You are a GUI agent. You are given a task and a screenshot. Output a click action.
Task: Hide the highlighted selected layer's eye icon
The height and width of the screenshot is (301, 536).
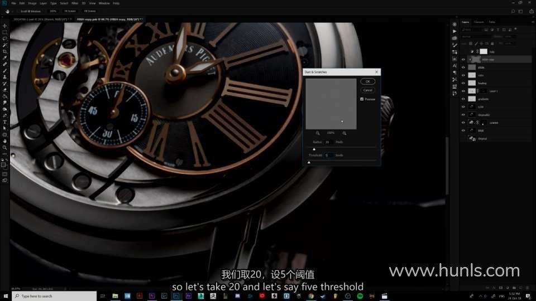point(463,60)
